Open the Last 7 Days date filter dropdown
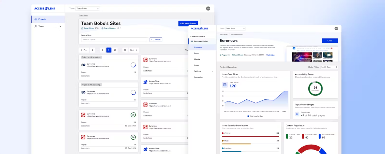 click(329, 67)
